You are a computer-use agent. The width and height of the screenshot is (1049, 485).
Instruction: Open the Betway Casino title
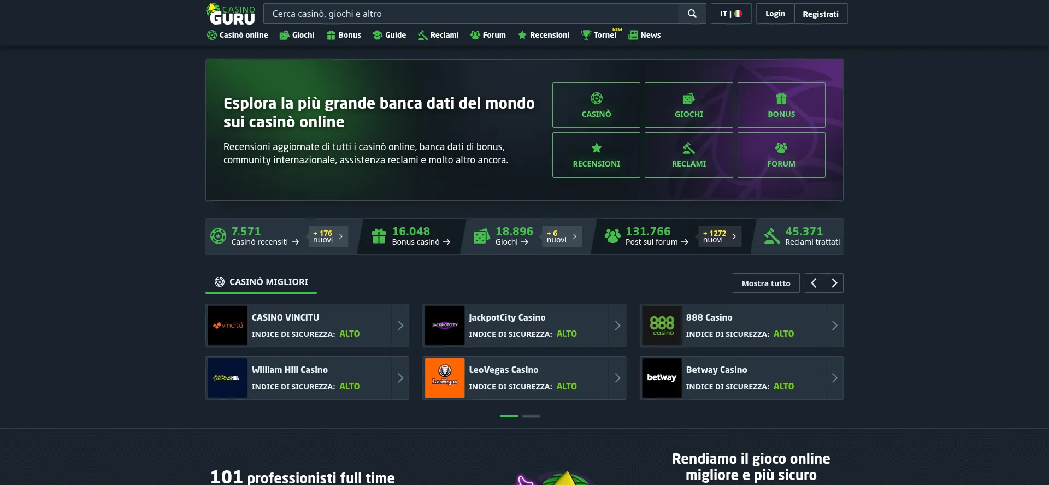point(716,370)
